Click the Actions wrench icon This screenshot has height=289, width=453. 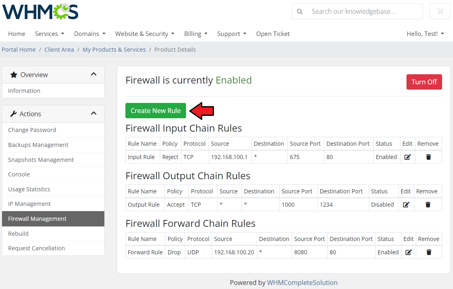(13, 114)
